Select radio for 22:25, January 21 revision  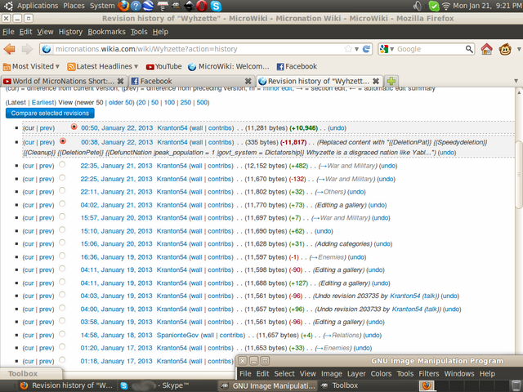coord(62,178)
